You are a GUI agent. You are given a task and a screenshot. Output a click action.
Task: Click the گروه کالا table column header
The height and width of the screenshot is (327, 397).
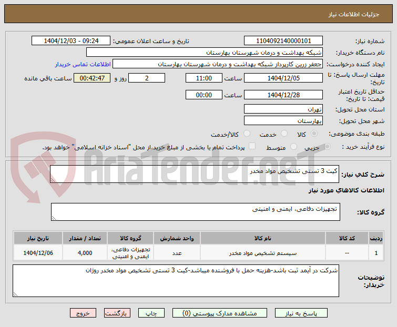coord(130,238)
